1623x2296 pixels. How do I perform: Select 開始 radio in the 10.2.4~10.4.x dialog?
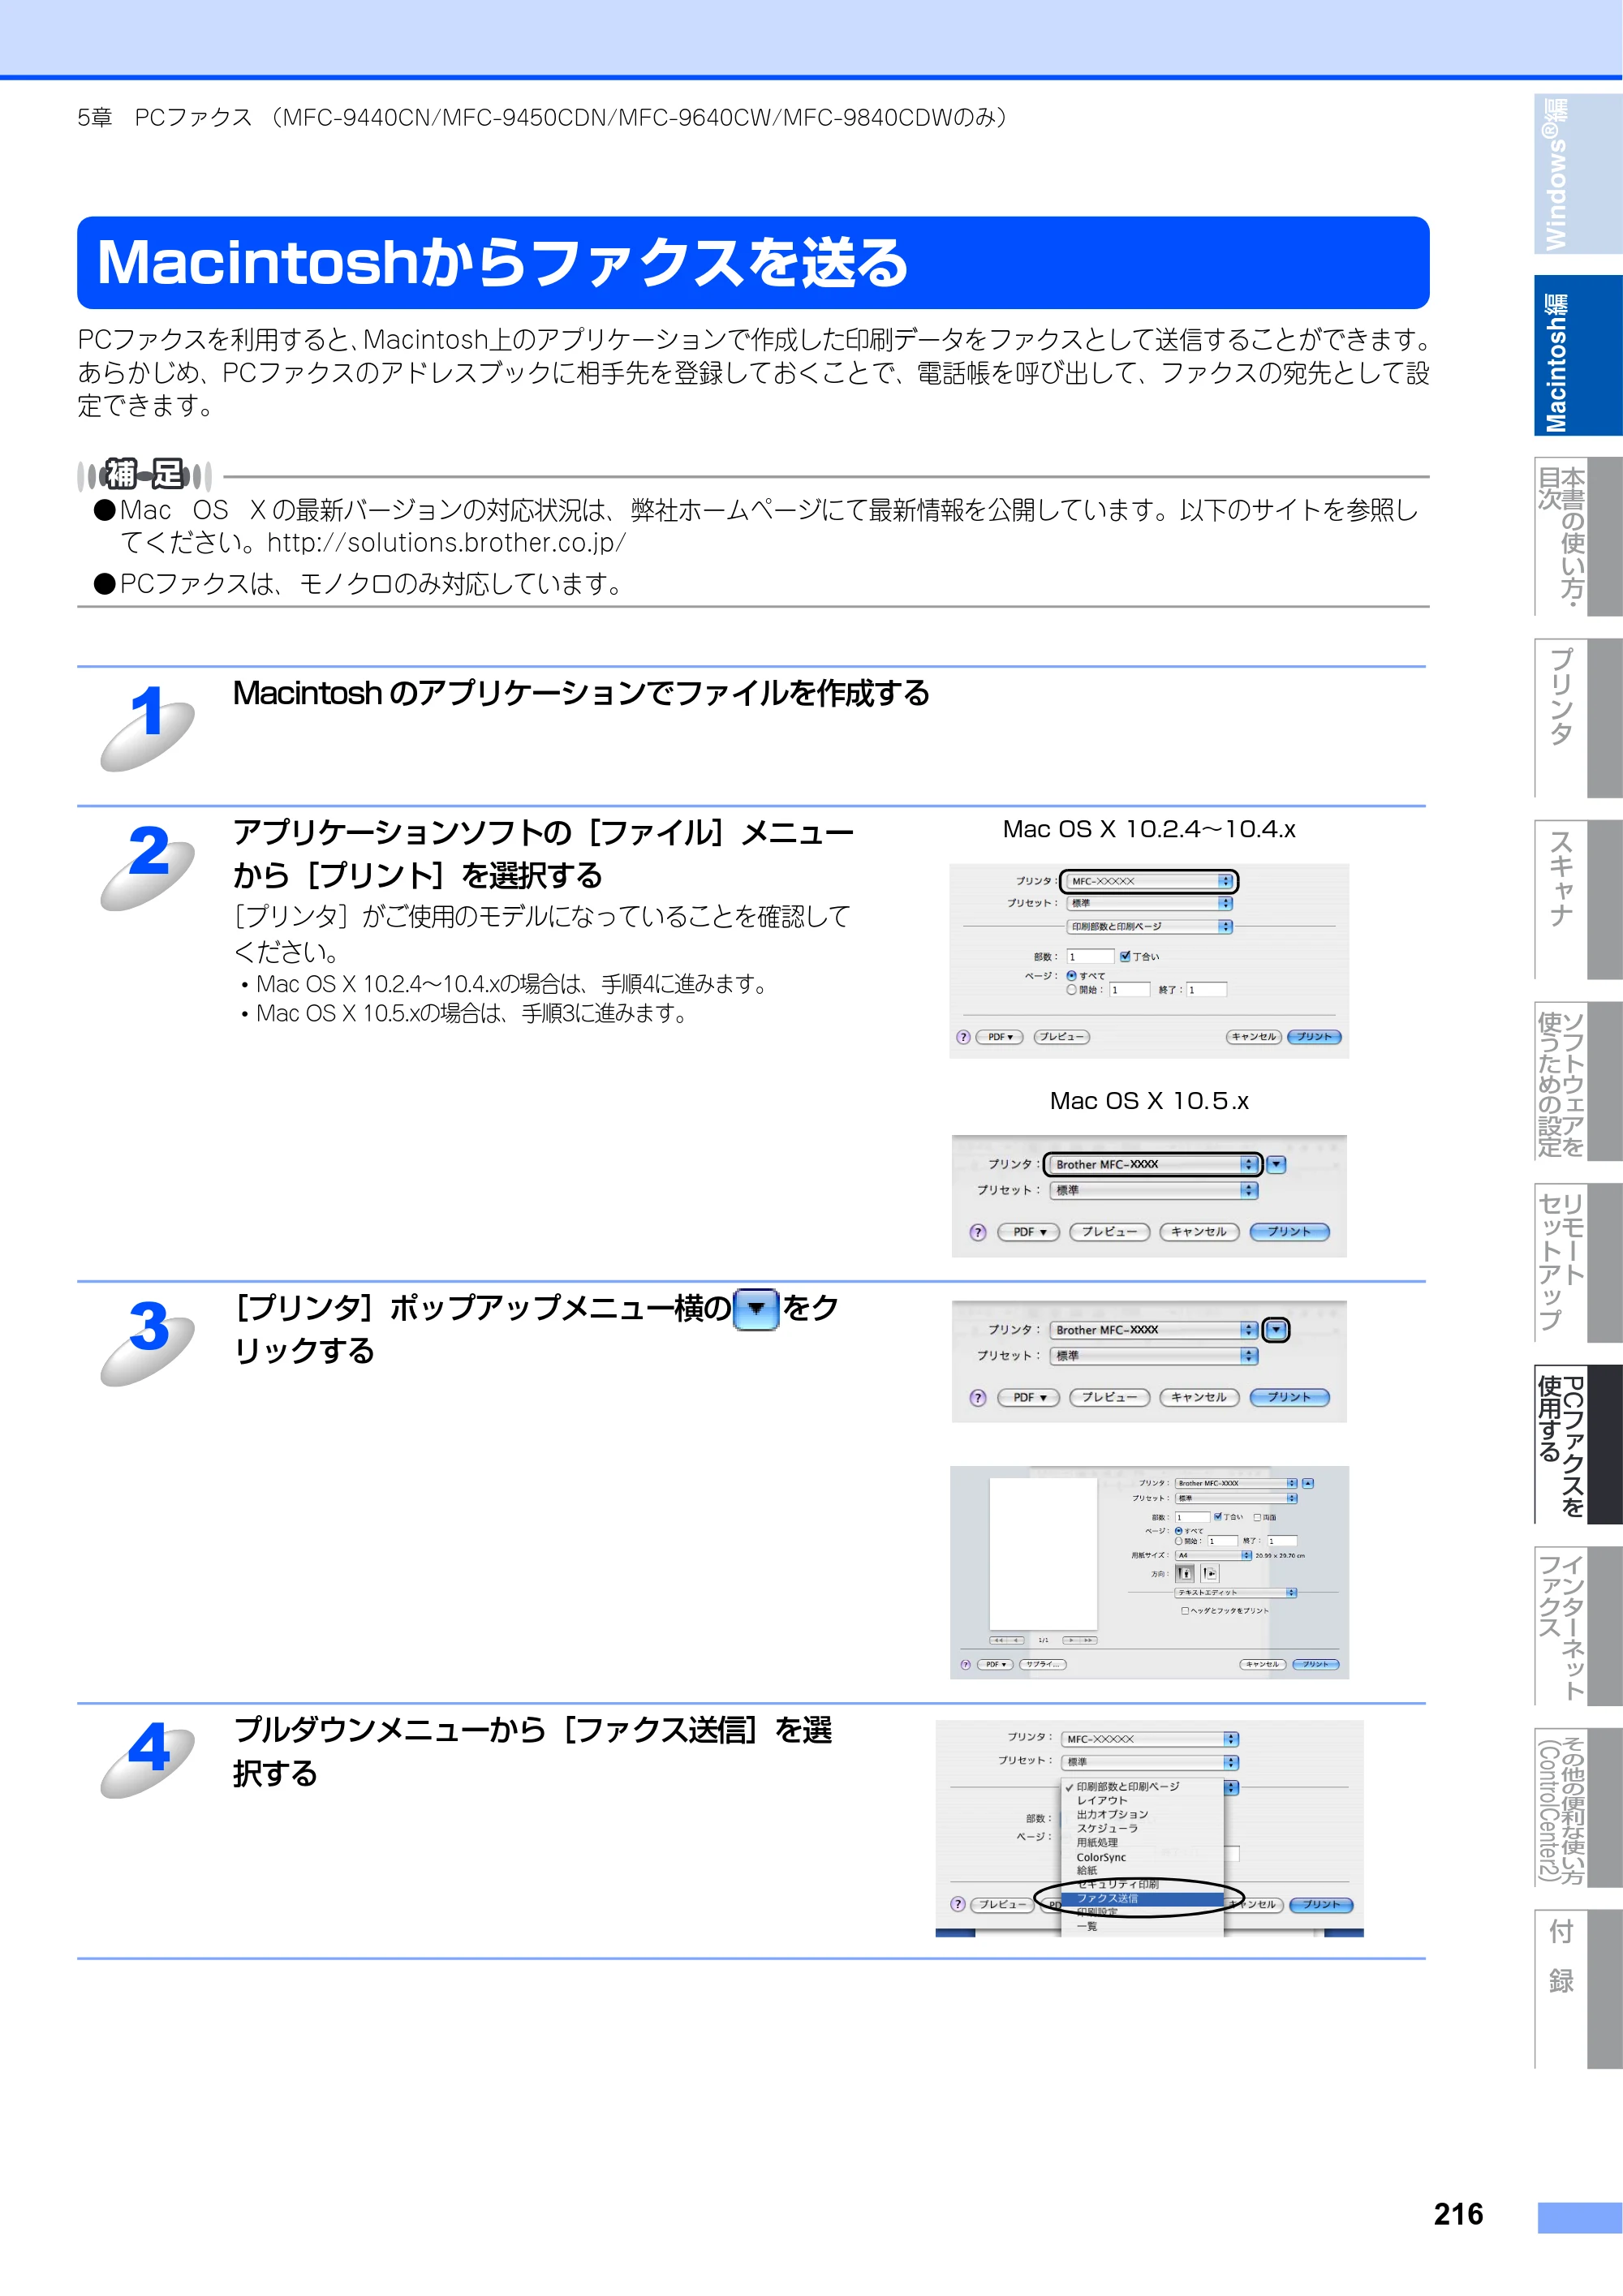point(1072,989)
